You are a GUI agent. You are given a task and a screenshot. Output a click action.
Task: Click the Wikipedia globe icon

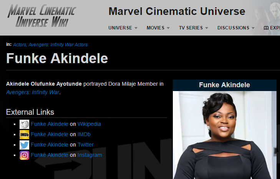click(24, 124)
